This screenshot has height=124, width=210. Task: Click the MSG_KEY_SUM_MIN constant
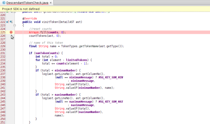(111, 77)
